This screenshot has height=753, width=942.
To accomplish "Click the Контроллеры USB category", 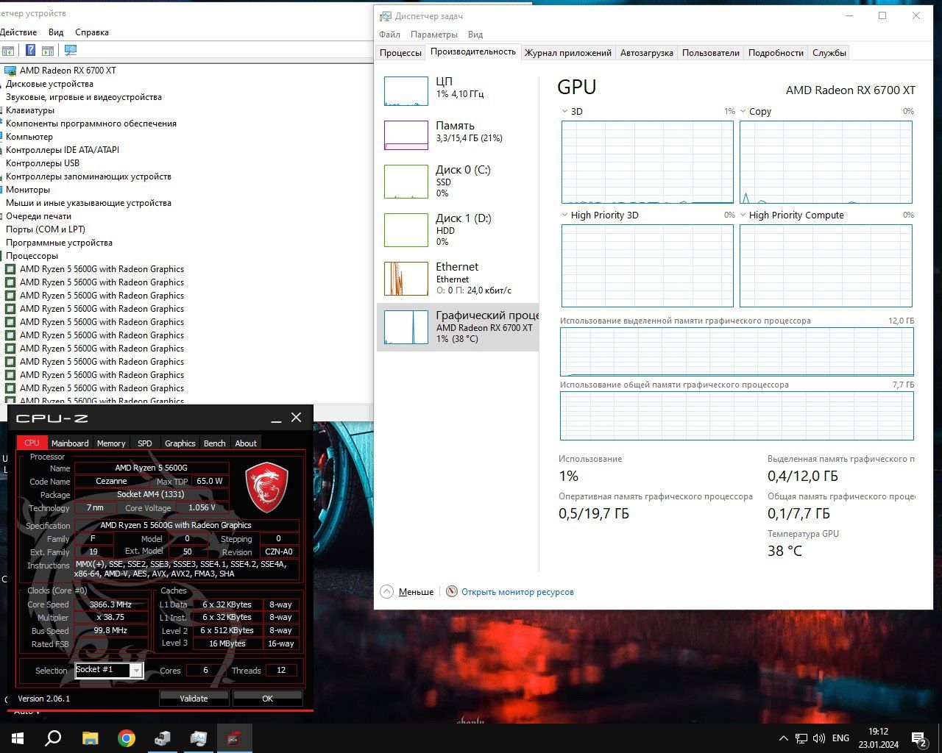I will [x=43, y=163].
